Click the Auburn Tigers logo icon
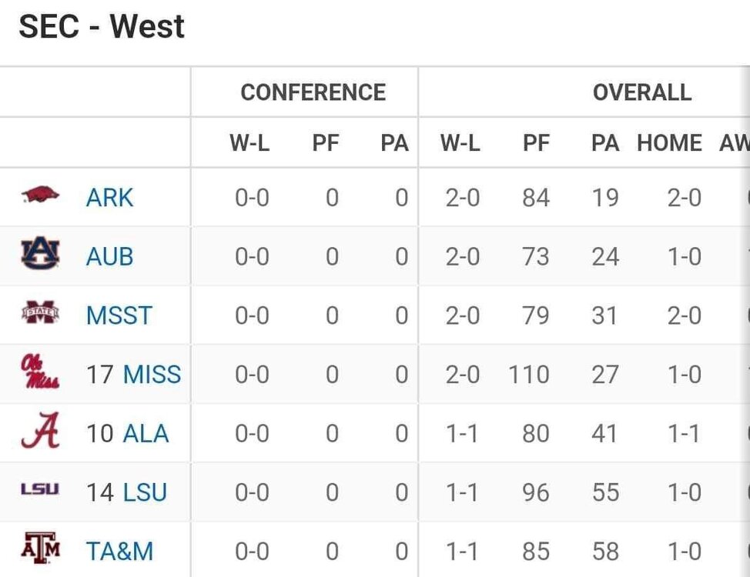 click(40, 255)
